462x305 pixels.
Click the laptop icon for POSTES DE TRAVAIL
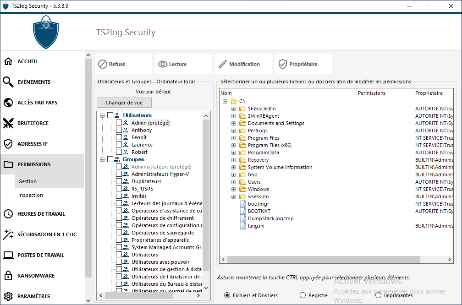8,255
